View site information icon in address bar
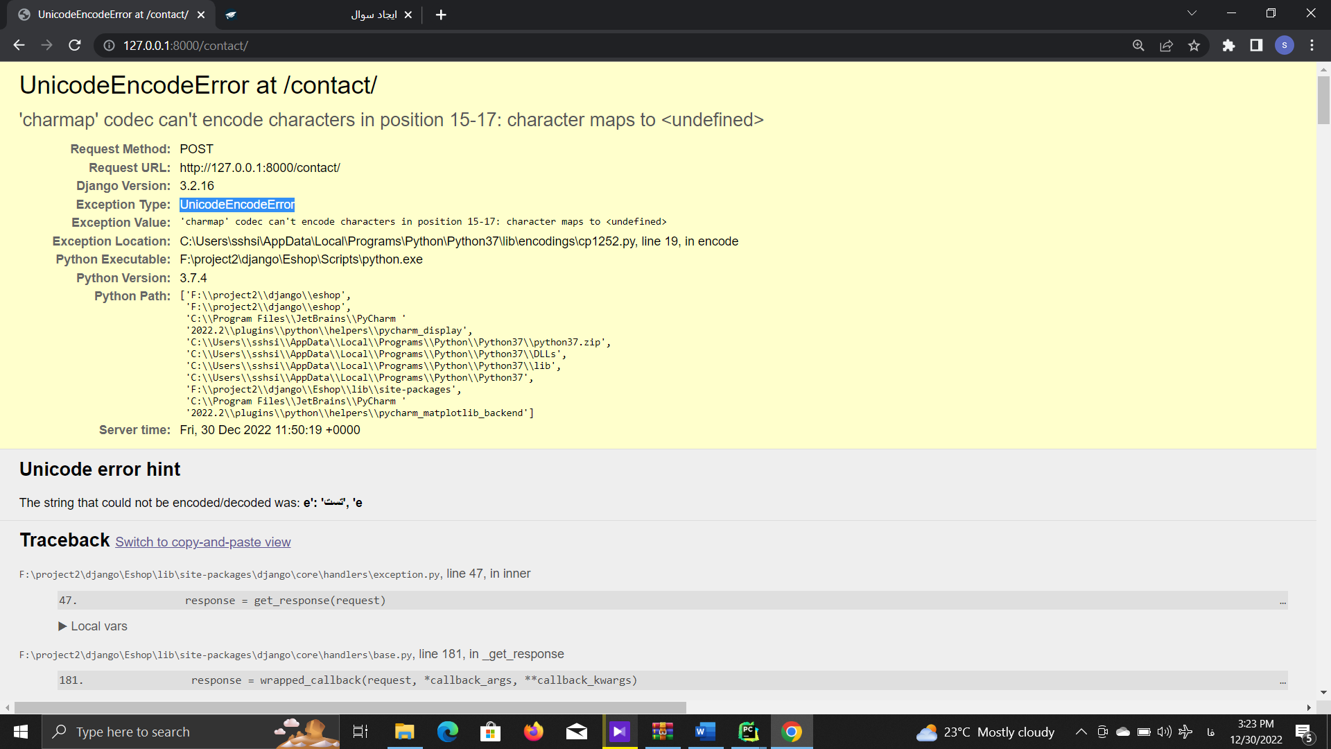1331x749 pixels. [108, 46]
